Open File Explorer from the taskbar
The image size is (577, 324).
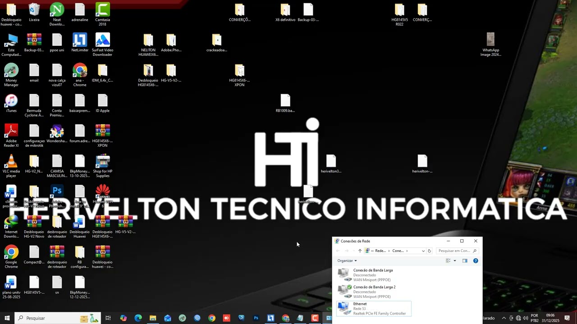(153, 318)
